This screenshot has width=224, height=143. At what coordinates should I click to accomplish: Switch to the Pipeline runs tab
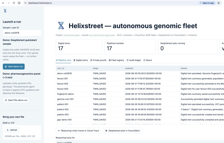[63, 60]
